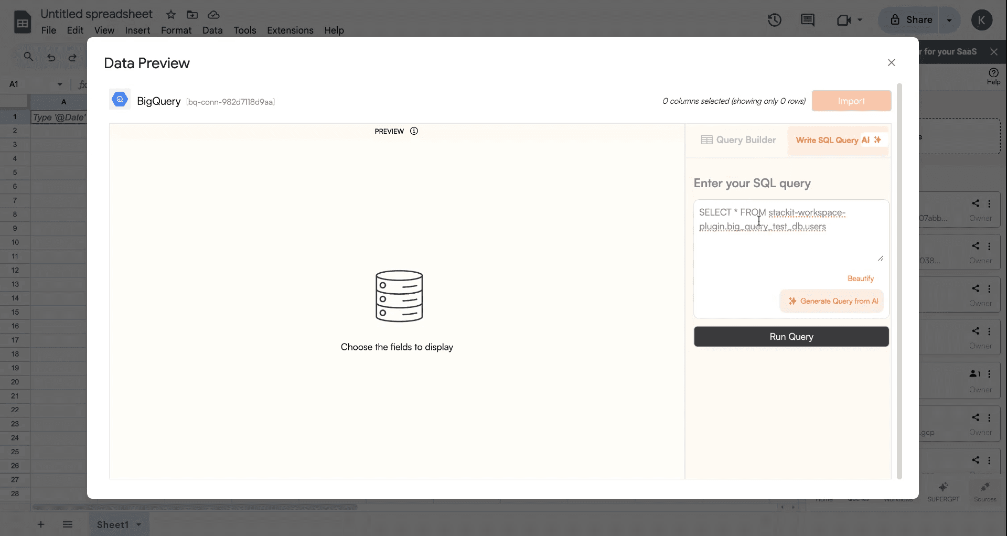Open the Extensions menu in Sheets

pyautogui.click(x=290, y=30)
